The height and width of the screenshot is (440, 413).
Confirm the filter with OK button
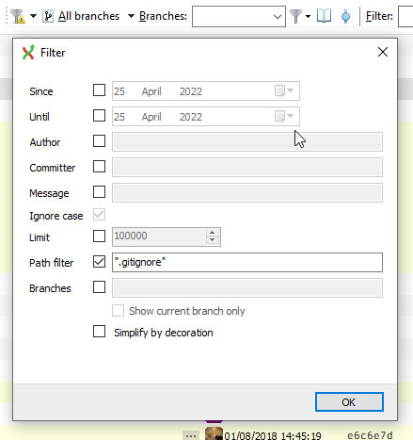[349, 401]
